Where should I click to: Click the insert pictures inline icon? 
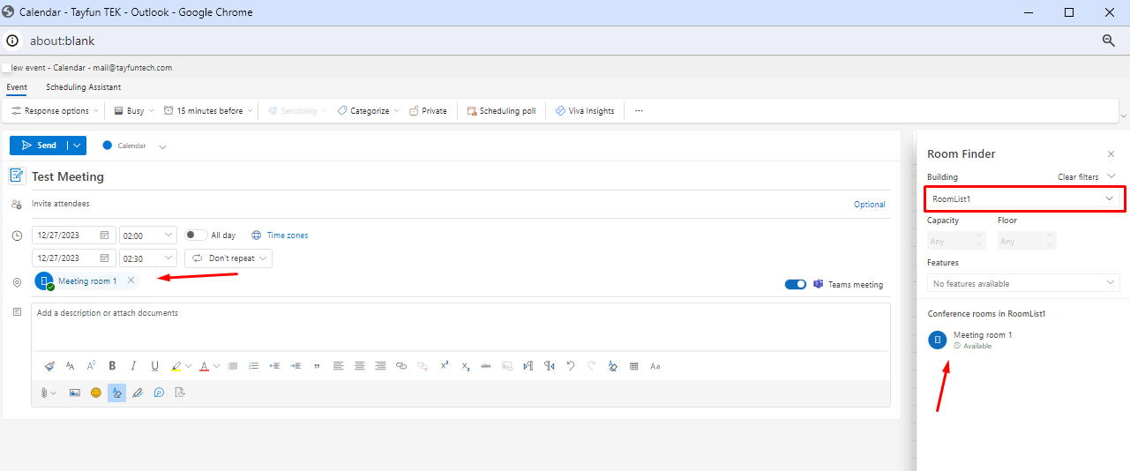click(x=75, y=393)
